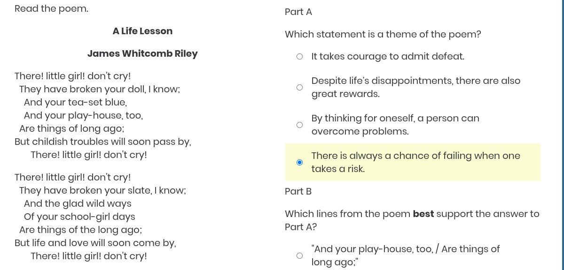
Task: Click the 'Part B' heading
Action: pos(298,191)
